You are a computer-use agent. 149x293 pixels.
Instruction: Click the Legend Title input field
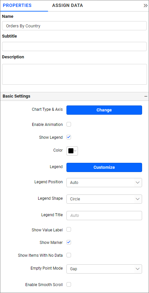[104, 216]
